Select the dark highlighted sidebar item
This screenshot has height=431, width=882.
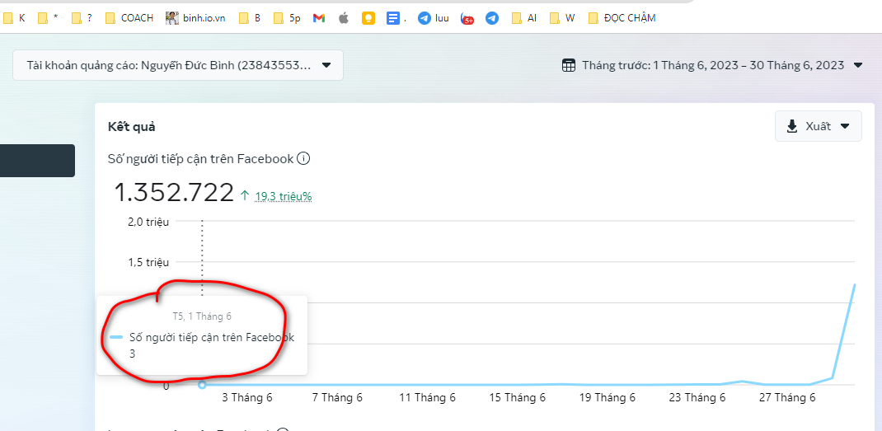37,161
